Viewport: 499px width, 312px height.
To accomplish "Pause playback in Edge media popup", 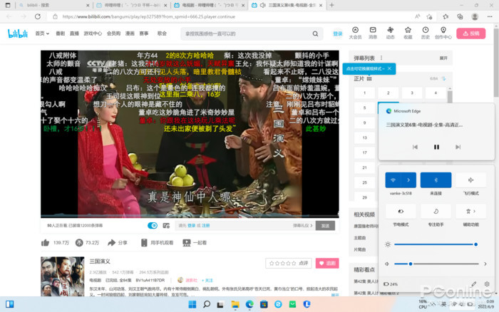I will click(436, 147).
